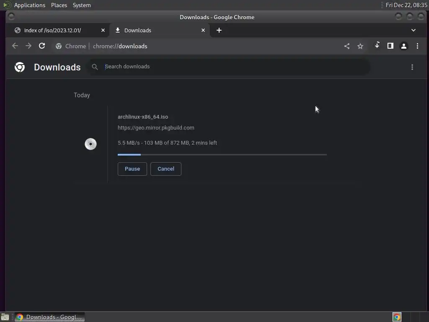The width and height of the screenshot is (429, 322).
Task: Click the Today date heading
Action: (x=82, y=95)
